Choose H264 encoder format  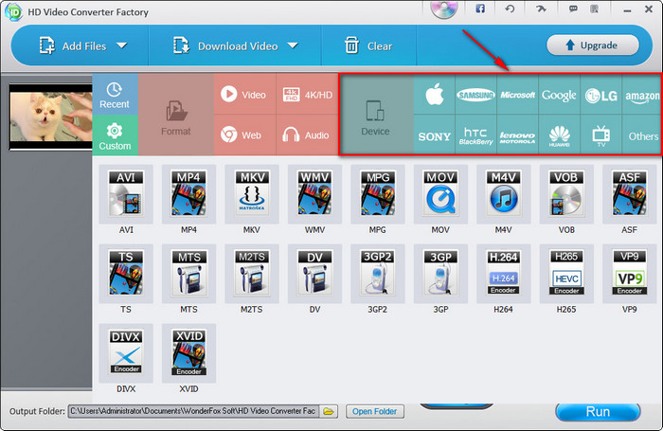pyautogui.click(x=504, y=274)
